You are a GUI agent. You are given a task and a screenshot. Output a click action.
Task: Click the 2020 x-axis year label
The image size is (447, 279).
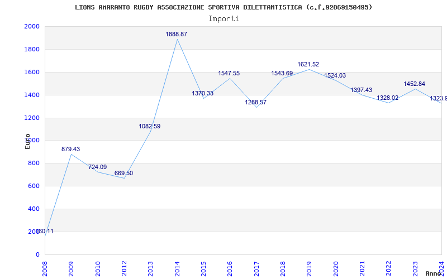(x=336, y=269)
